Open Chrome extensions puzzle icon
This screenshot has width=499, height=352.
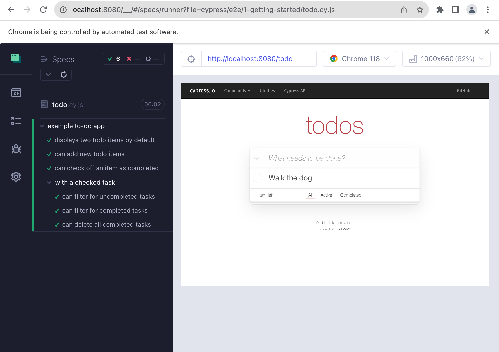click(440, 10)
